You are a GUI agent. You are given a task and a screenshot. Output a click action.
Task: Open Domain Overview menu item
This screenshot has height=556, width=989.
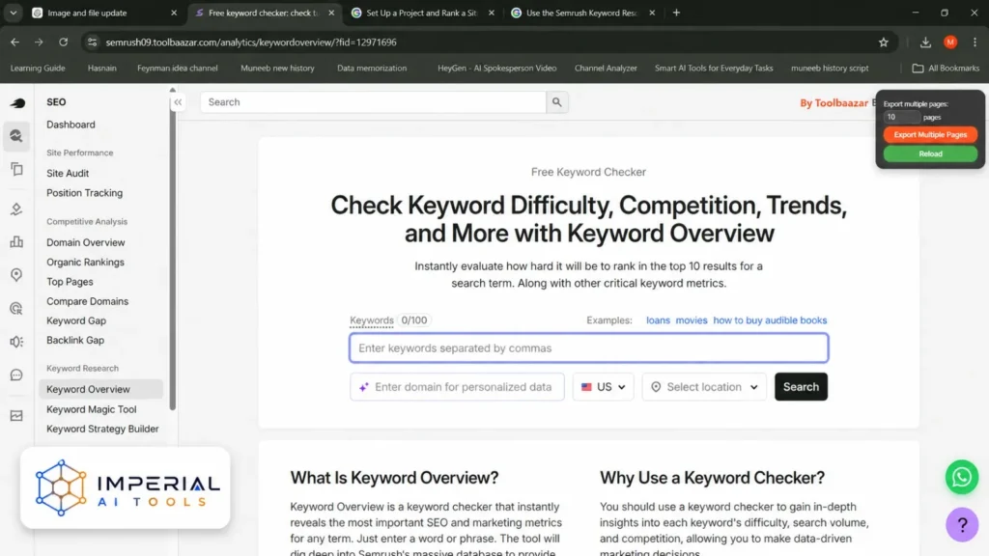86,242
